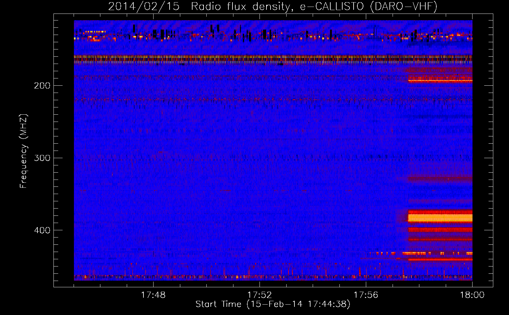Click the 200 frequency tick label
This screenshot has width=509, height=315.
tap(42, 86)
